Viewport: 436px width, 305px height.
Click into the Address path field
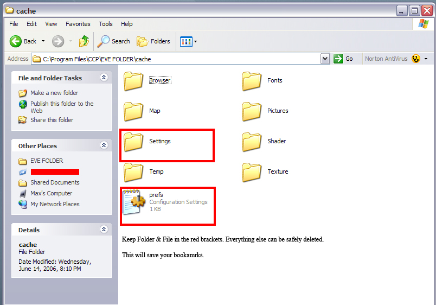click(176, 59)
